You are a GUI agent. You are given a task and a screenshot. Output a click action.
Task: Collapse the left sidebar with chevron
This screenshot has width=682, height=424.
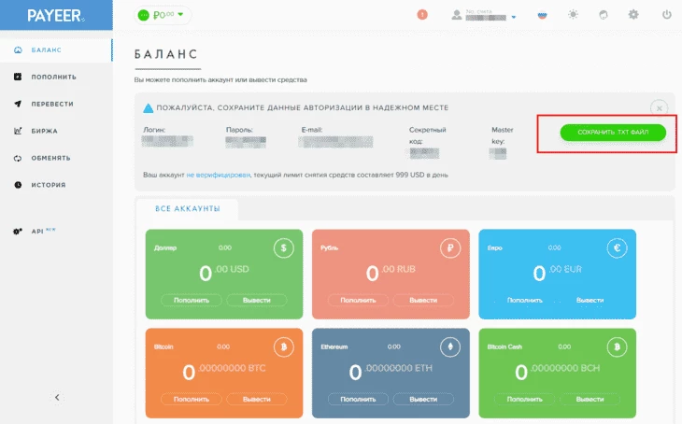pos(56,397)
